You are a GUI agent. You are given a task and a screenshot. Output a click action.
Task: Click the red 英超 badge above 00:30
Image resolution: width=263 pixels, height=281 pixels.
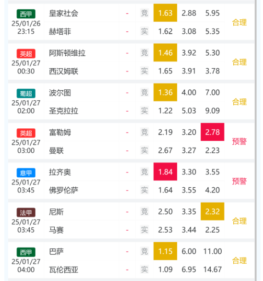coord(26,54)
